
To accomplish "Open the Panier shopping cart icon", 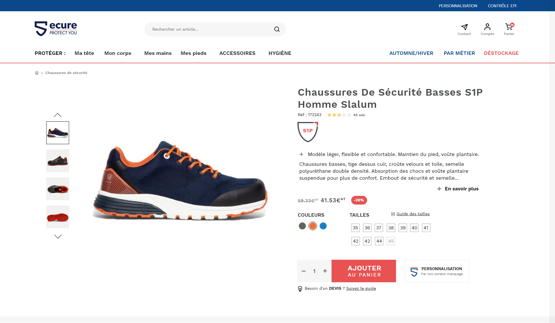I will click(509, 27).
